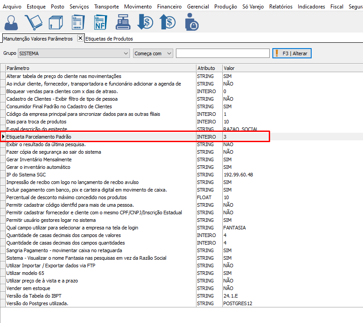Image resolution: width=363 pixels, height=323 pixels.
Task: Close the Manutenção Valores Parâmetros tab
Action: tap(80, 38)
